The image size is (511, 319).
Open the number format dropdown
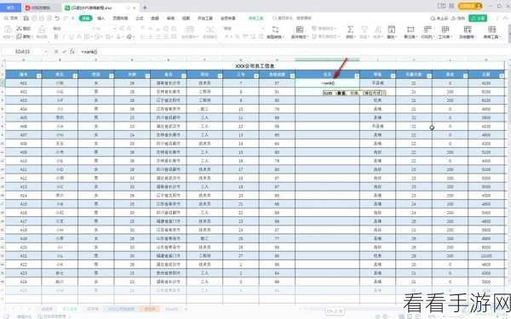coord(262,29)
